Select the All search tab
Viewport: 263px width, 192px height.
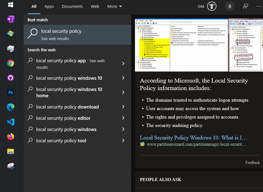(x=34, y=6)
